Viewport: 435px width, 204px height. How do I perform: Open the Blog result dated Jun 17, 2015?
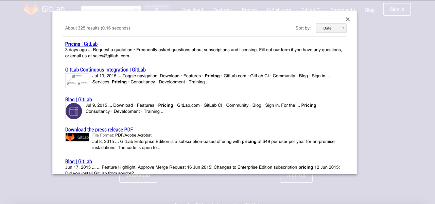point(79,161)
